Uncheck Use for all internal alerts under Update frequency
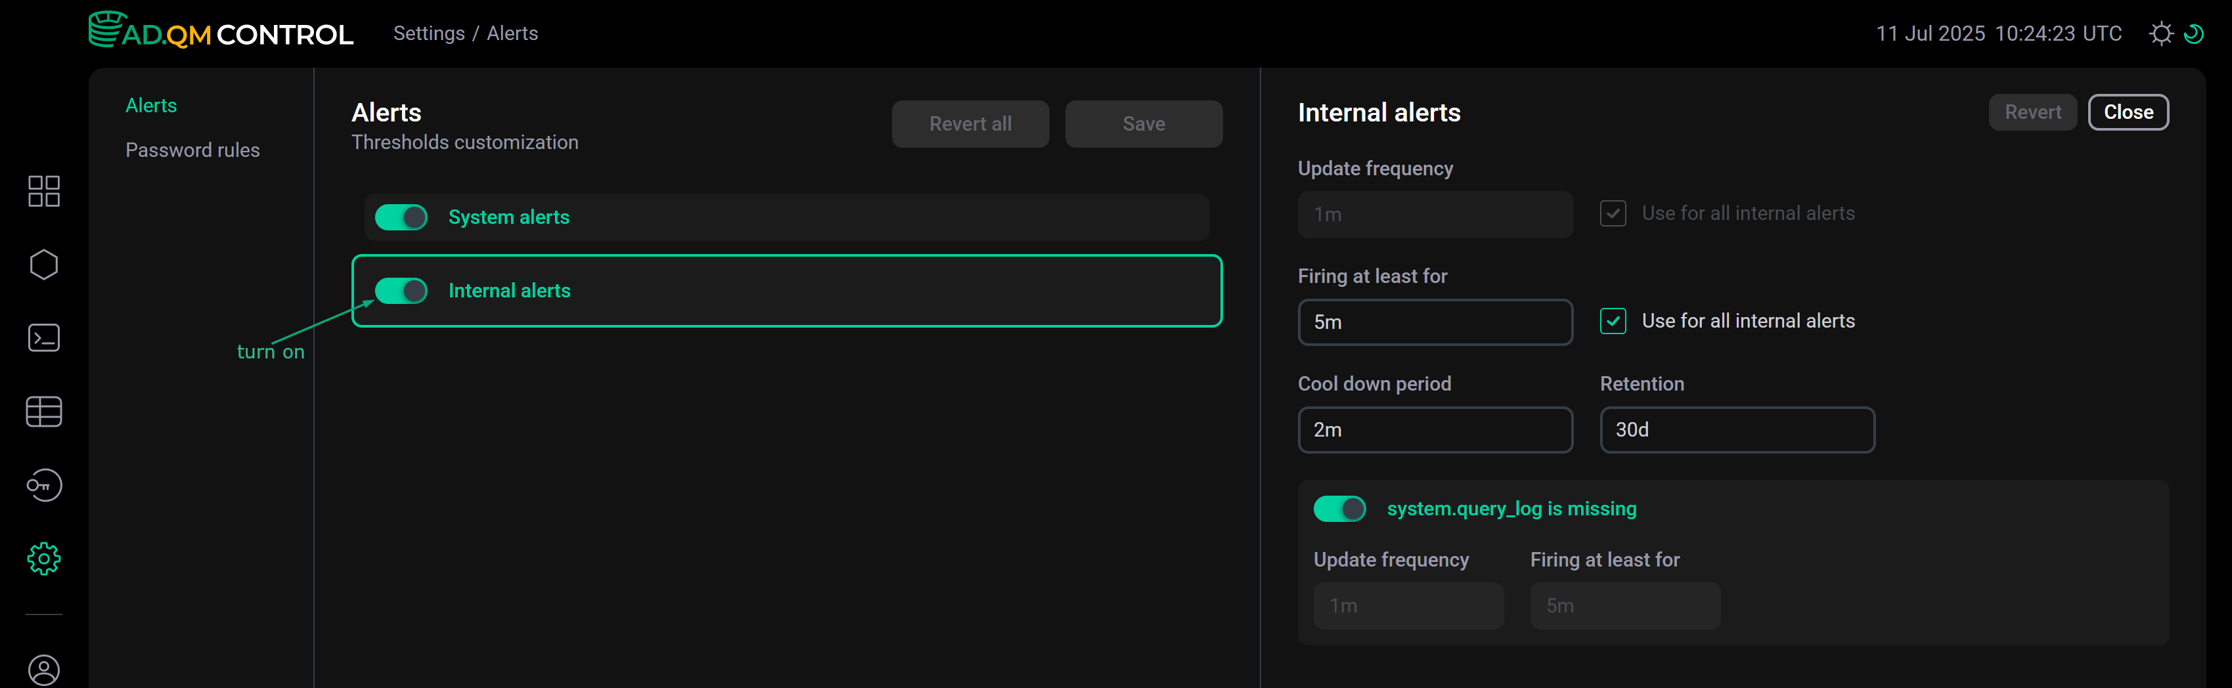This screenshot has width=2232, height=688. [x=1613, y=213]
